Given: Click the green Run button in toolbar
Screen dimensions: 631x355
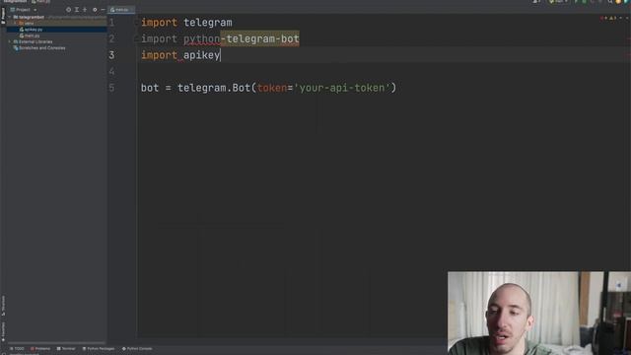Looking at the screenshot, I should pyautogui.click(x=576, y=2).
